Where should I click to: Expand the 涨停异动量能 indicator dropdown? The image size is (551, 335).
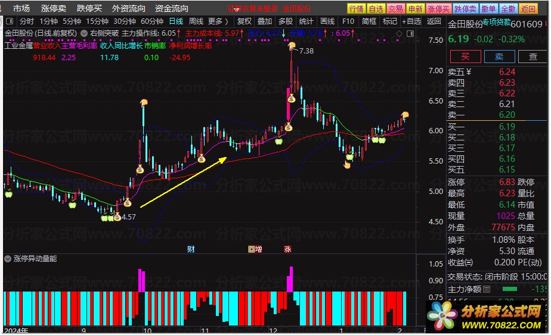coord(8,259)
